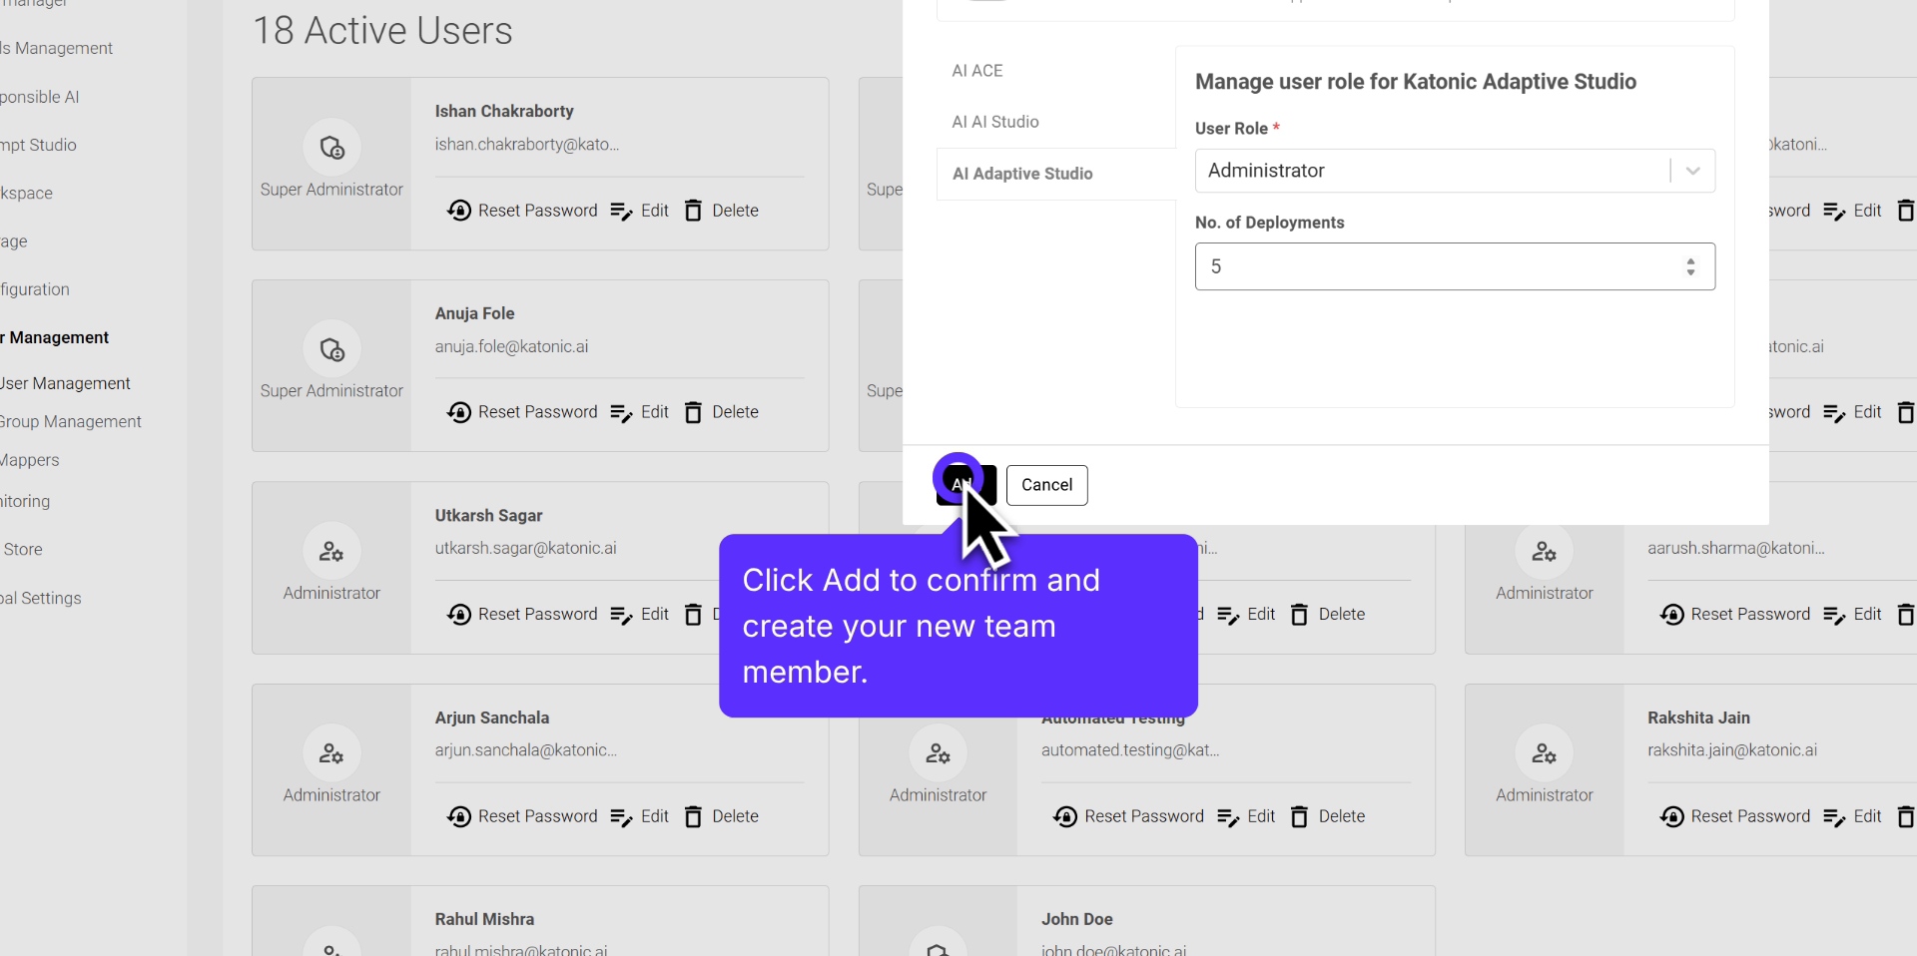Click Delete trash icon for Arjun Sanchala
Image resolution: width=1917 pixels, height=956 pixels.
[x=693, y=816]
